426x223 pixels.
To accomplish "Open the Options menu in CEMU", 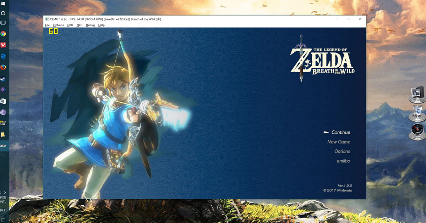I will (x=58, y=25).
